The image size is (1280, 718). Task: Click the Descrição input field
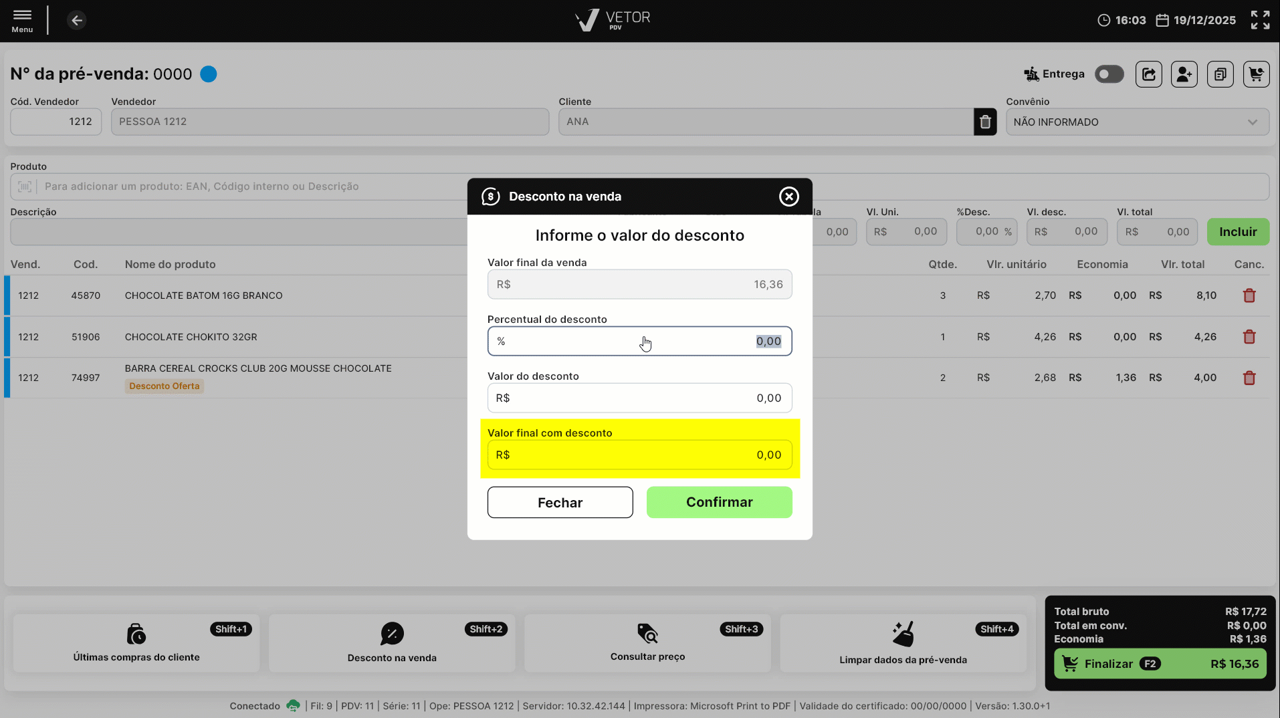coord(239,231)
